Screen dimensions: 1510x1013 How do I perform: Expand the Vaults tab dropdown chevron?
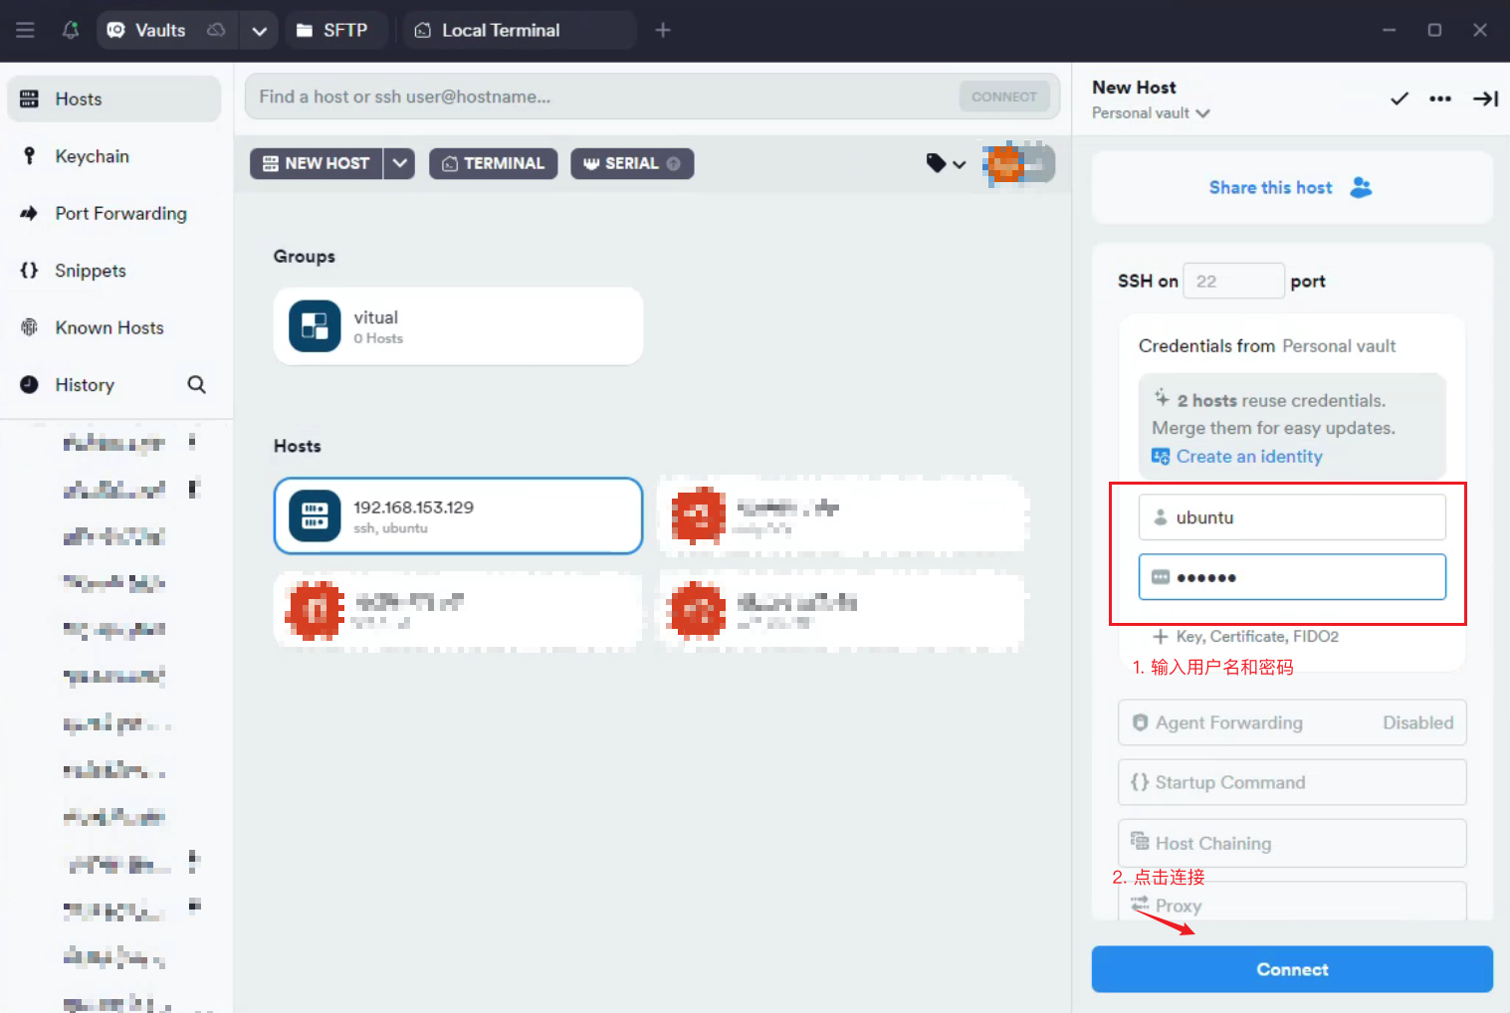[x=259, y=31]
